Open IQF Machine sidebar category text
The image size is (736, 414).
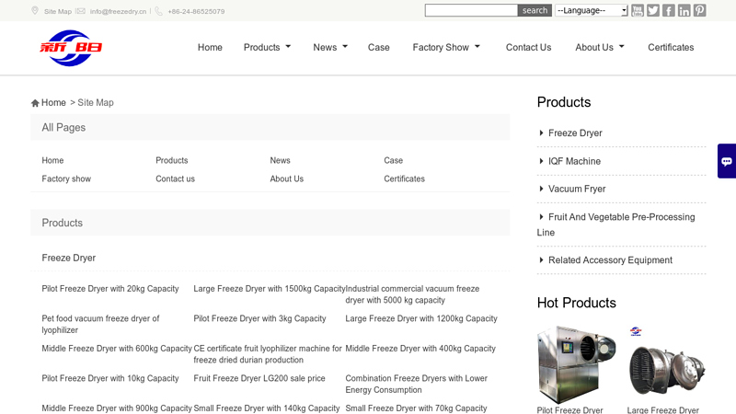tap(574, 161)
